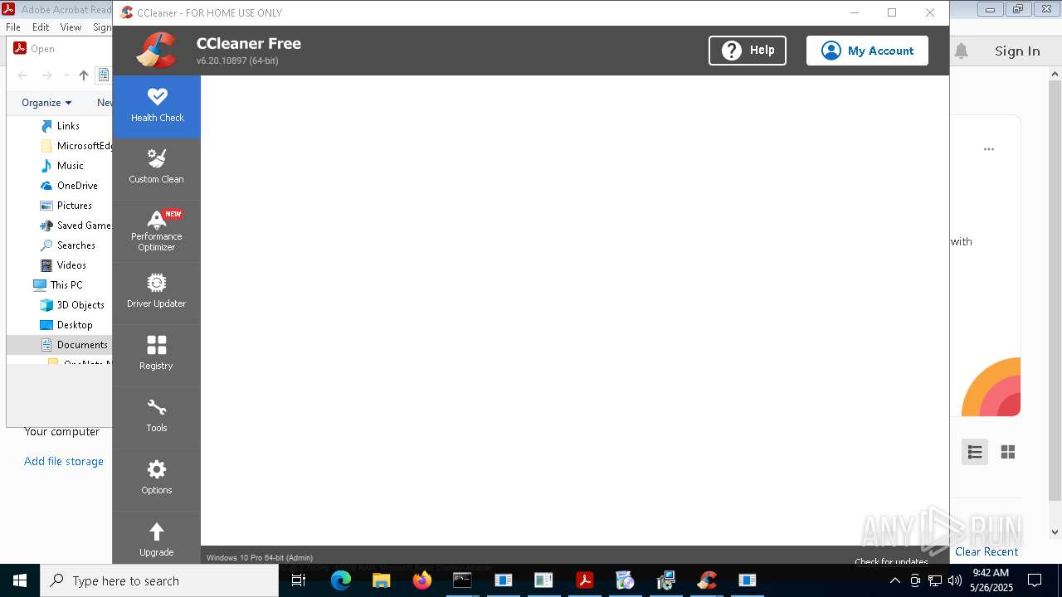Open the Windows Action Center notifications
This screenshot has height=597, width=1062.
(1035, 580)
